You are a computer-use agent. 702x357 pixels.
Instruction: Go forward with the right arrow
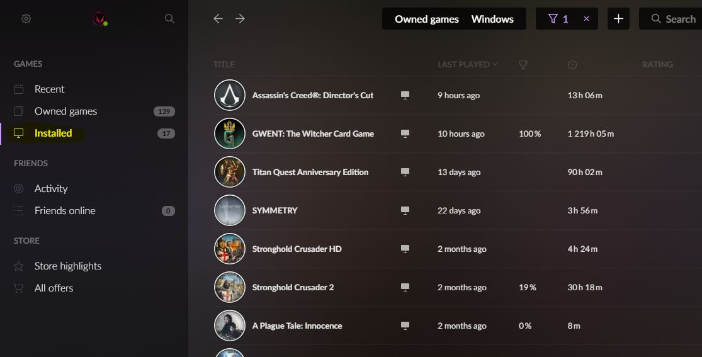coord(240,19)
